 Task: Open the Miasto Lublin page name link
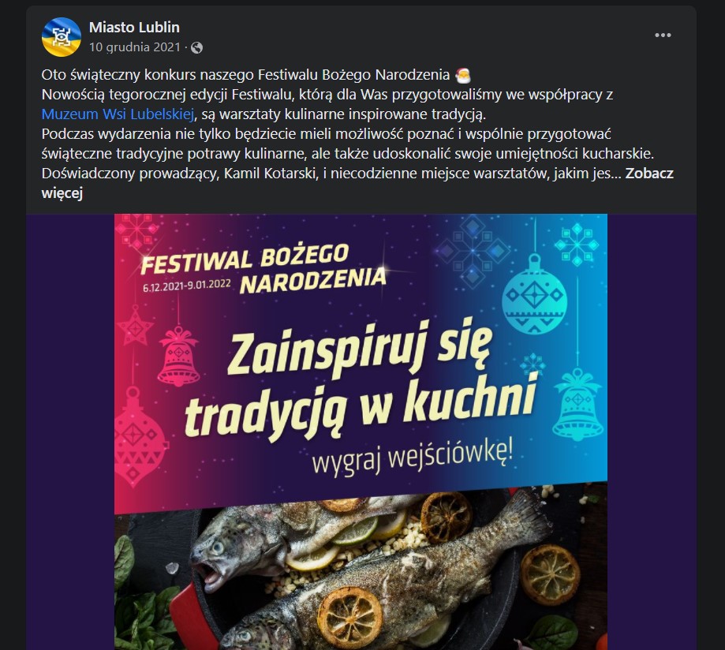click(x=134, y=28)
